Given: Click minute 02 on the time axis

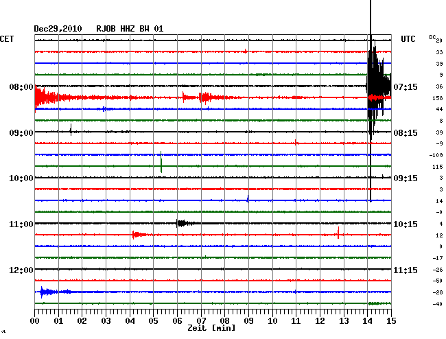Looking at the screenshot, I should (x=82, y=321).
